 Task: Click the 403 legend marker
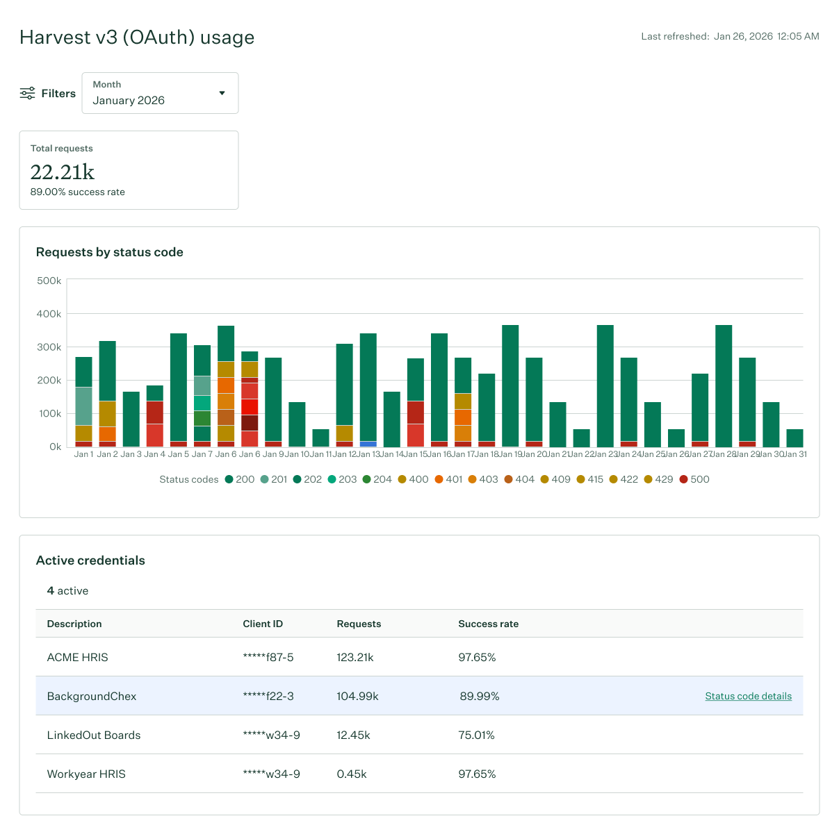click(473, 479)
